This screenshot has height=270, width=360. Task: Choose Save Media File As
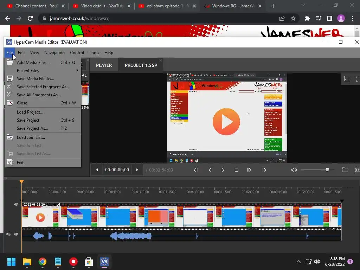pyautogui.click(x=43, y=78)
